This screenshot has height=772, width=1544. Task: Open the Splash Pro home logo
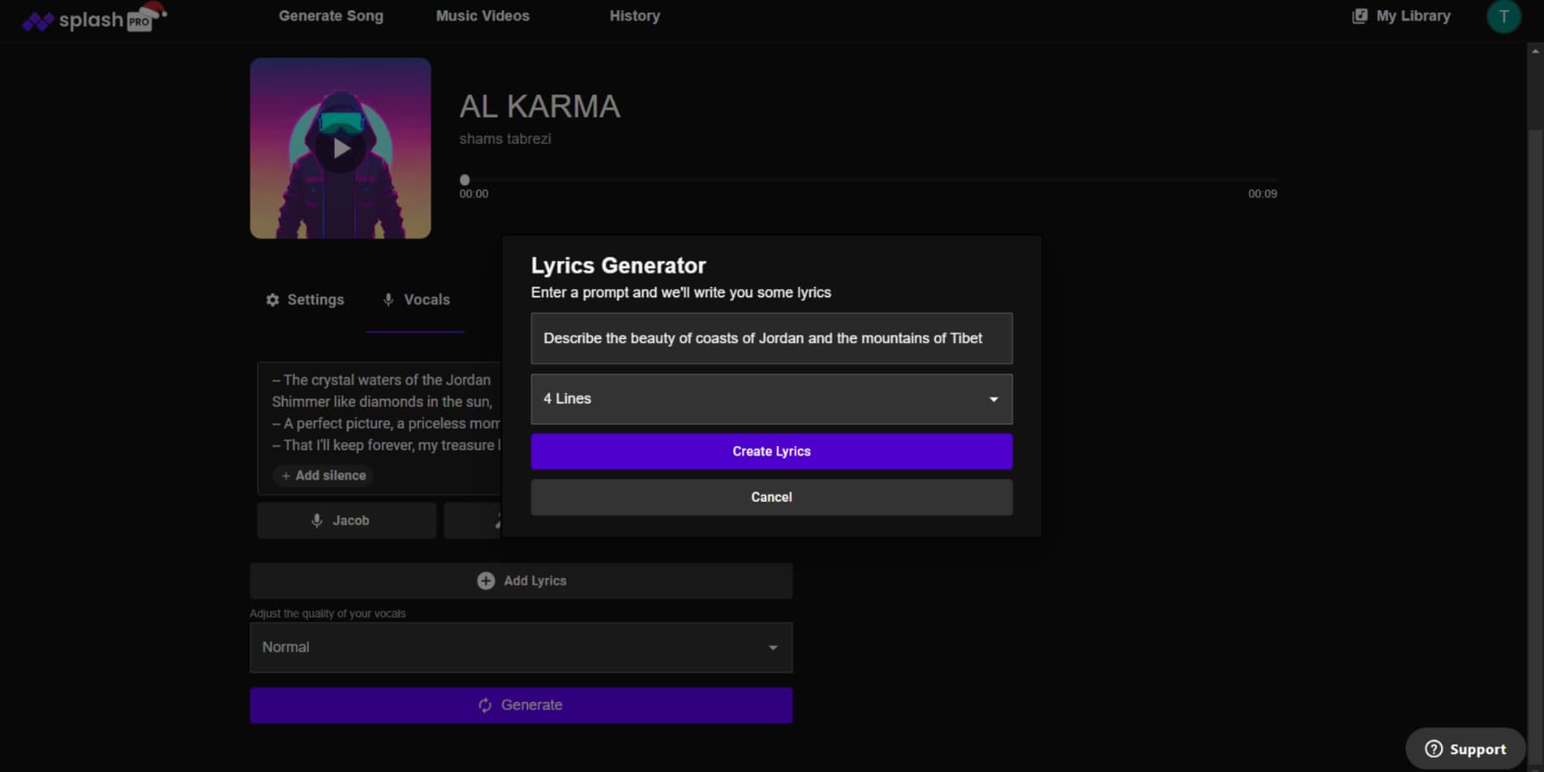click(x=93, y=19)
